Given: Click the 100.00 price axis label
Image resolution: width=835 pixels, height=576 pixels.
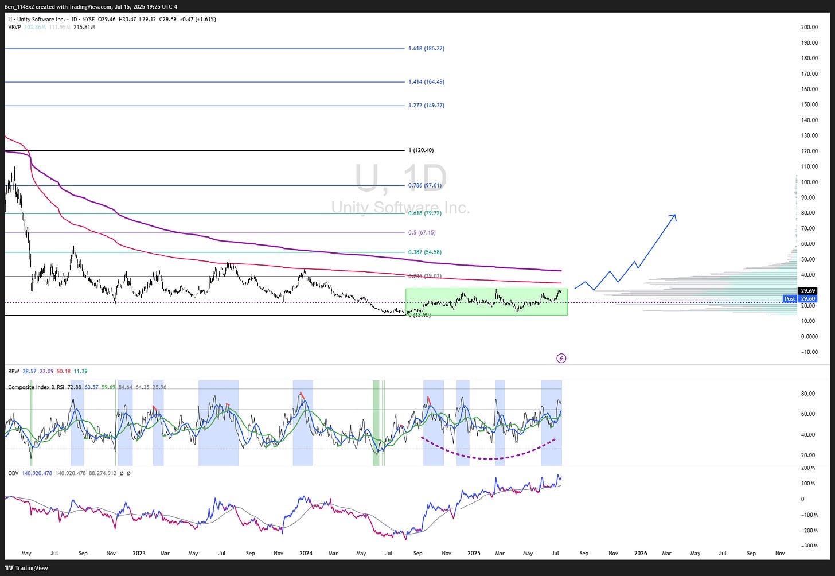Looking at the screenshot, I should tap(810, 182).
